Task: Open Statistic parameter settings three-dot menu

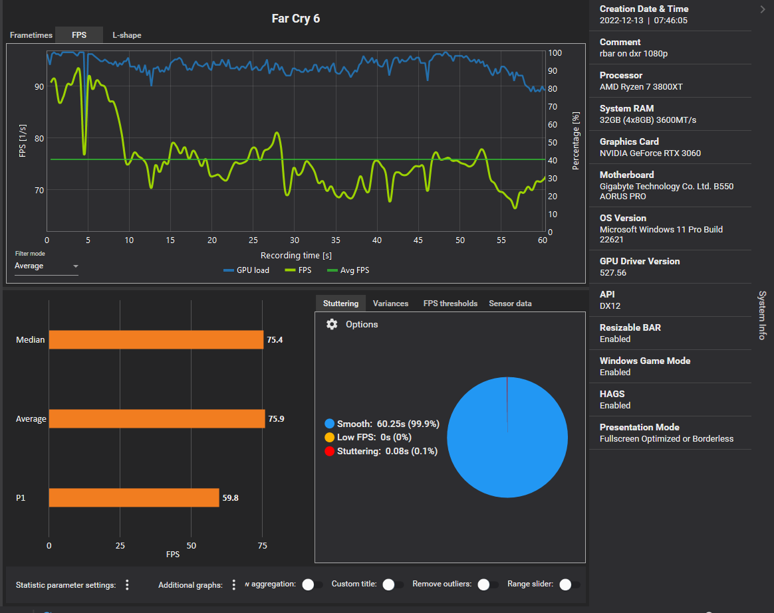Action: tap(128, 585)
